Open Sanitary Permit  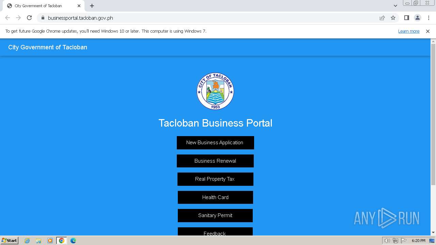coord(215,215)
